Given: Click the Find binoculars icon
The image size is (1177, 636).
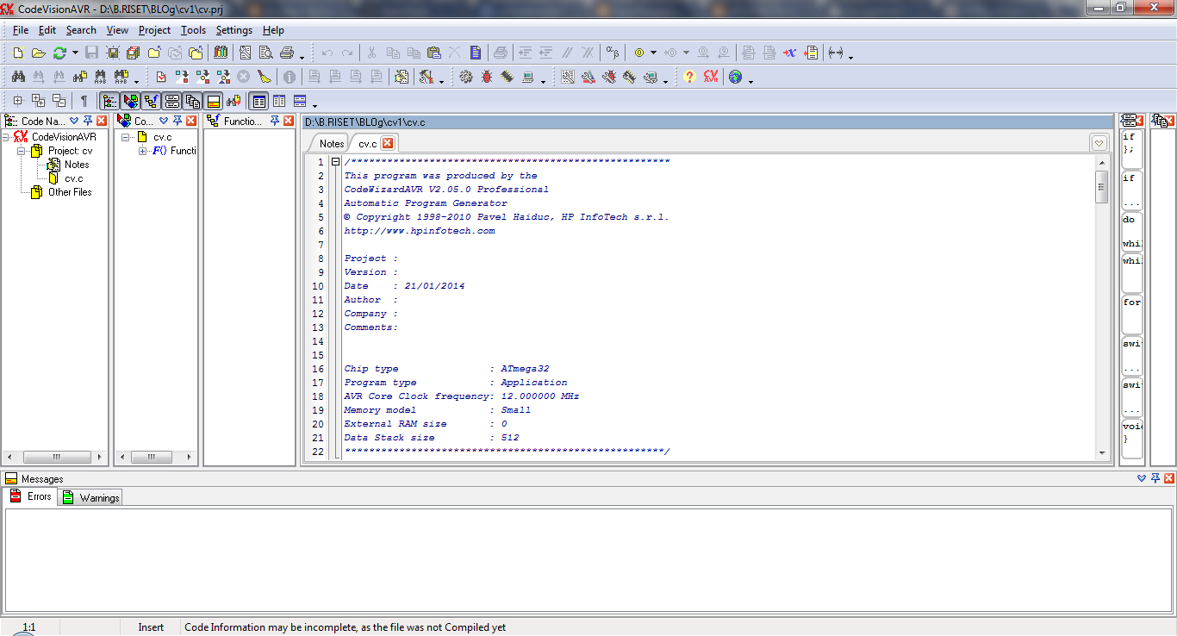Looking at the screenshot, I should coord(18,77).
